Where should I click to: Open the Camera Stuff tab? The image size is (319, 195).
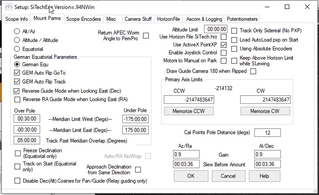pyautogui.click(x=138, y=19)
